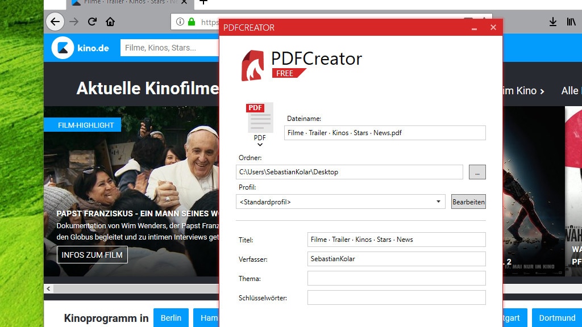Click the three-dots folder browse button

[x=477, y=172]
